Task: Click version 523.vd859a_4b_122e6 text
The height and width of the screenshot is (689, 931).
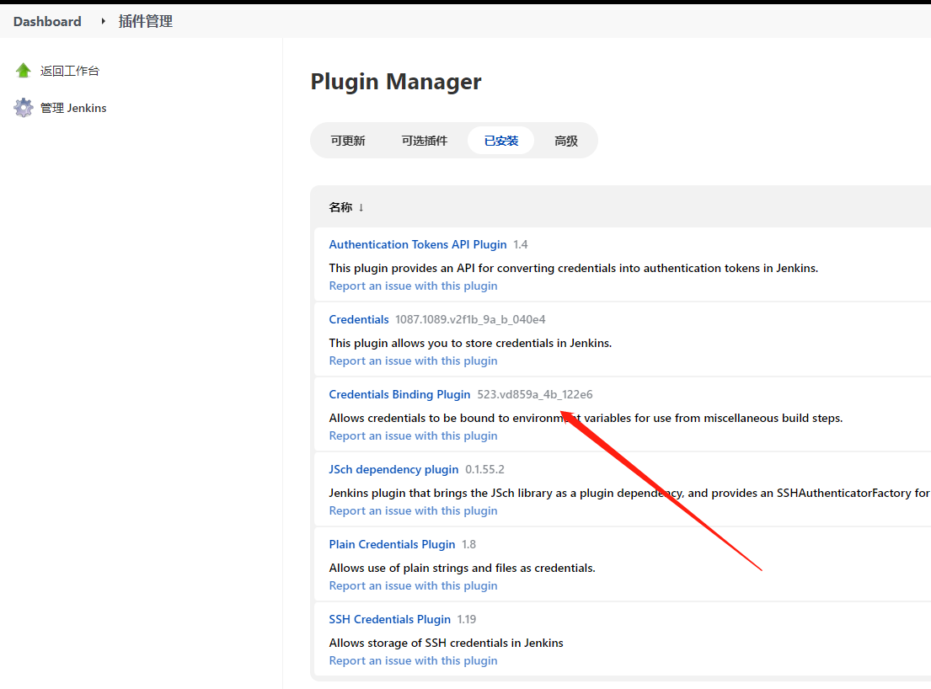Action: 535,395
